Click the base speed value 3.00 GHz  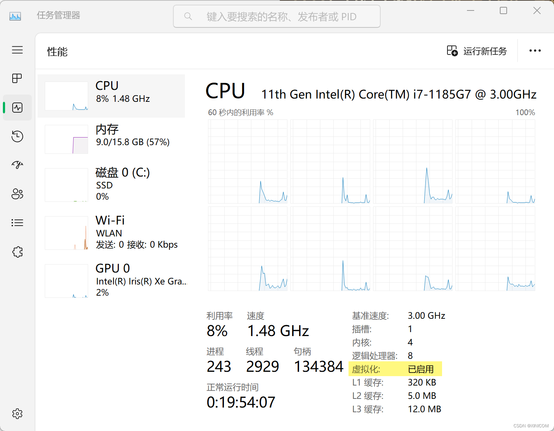pyautogui.click(x=427, y=315)
